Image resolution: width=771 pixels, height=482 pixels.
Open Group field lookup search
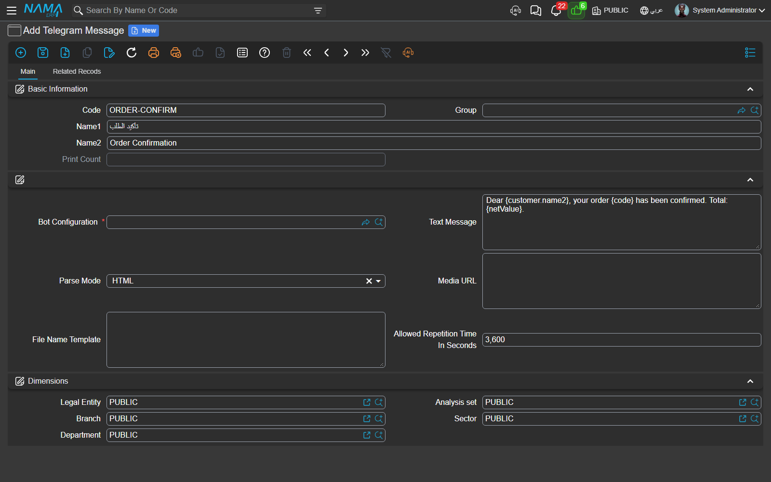[x=755, y=110]
